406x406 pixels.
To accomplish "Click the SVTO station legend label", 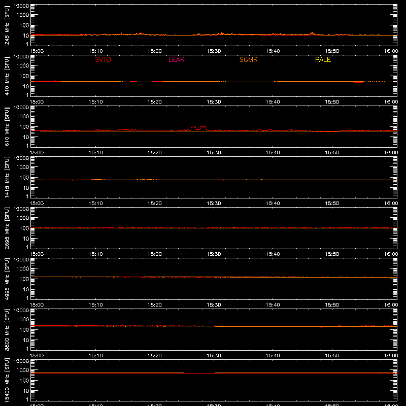I will pos(103,59).
